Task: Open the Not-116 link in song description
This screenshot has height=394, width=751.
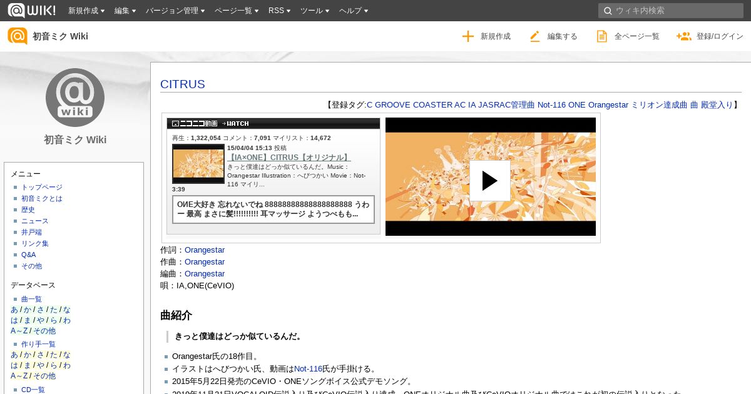Action: [308, 368]
